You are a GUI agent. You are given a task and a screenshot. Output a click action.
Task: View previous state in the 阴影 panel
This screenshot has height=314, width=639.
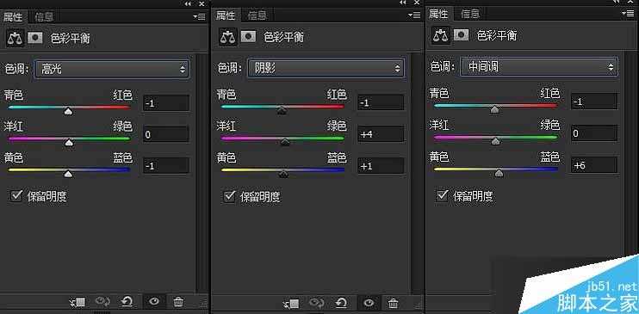(x=316, y=304)
